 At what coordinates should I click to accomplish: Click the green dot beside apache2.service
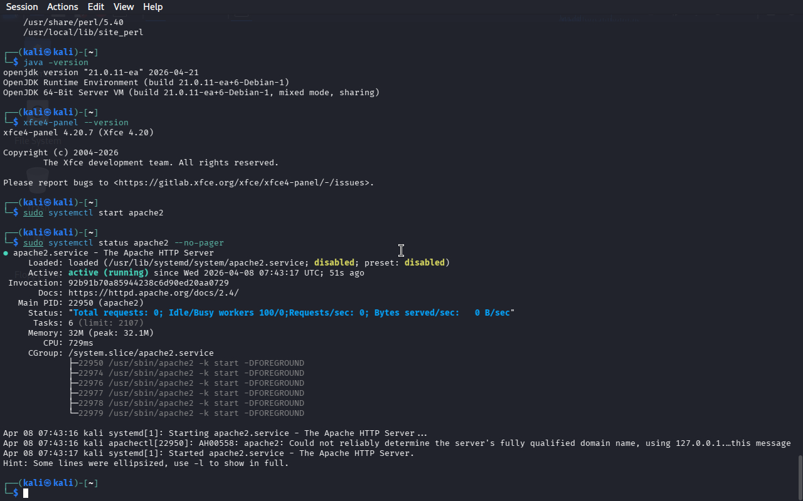[x=6, y=253]
